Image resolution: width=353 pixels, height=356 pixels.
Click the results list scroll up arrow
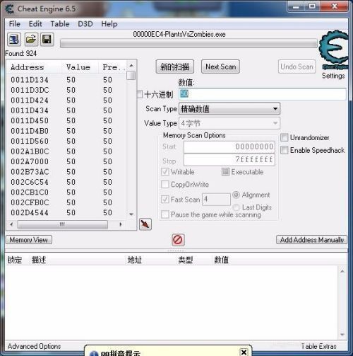pyautogui.click(x=131, y=66)
